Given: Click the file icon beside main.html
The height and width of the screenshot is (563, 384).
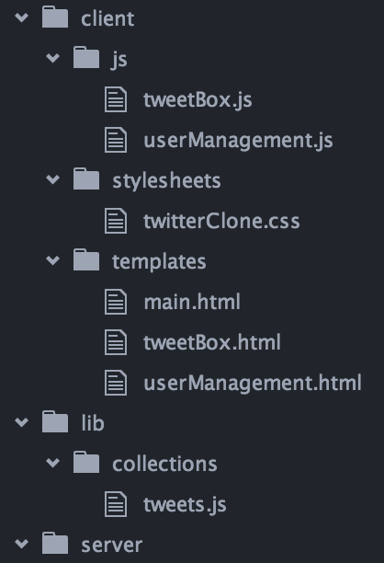Looking at the screenshot, I should (116, 302).
